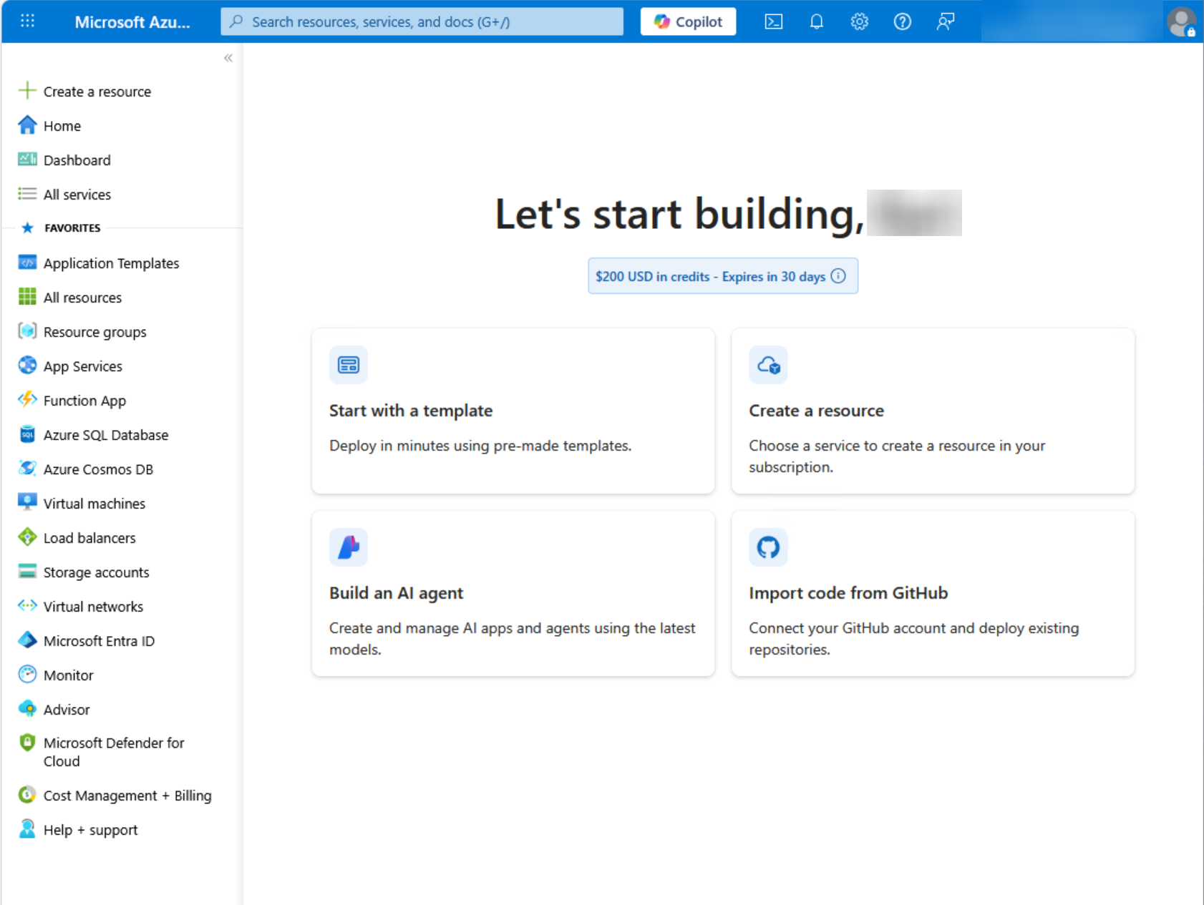
Task: Open Microsoft Entra ID label
Action: click(99, 641)
